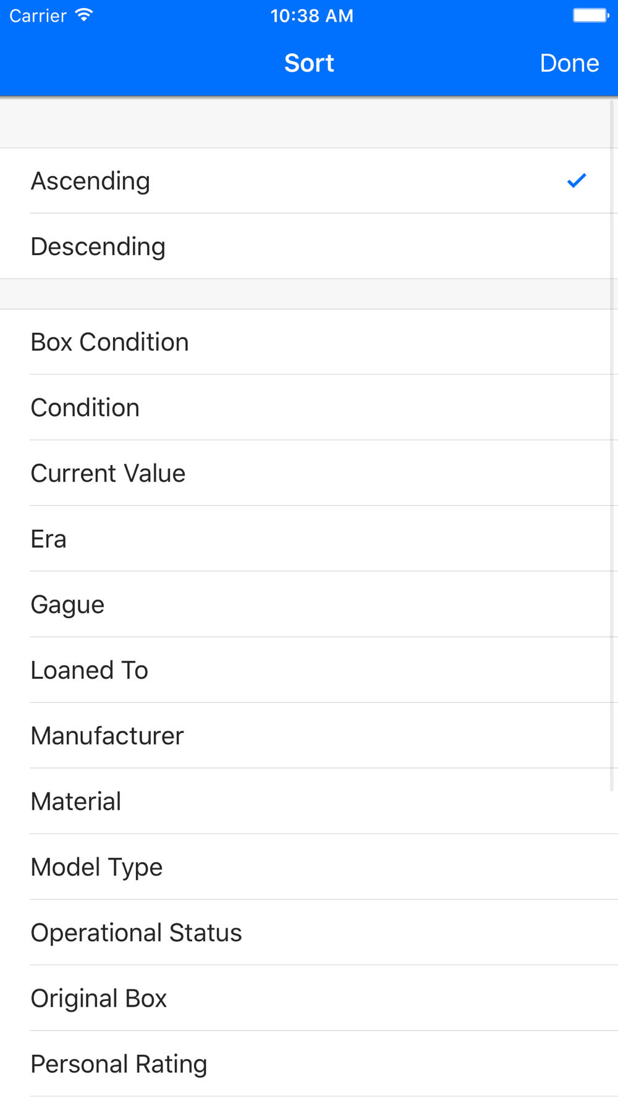
Task: Tap the battery status icon
Action: 591,15
